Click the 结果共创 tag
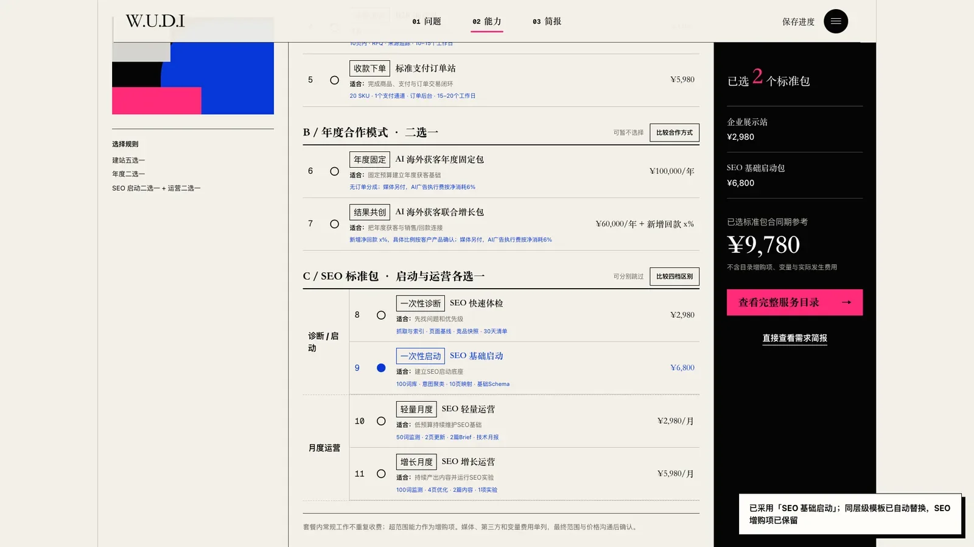 point(370,212)
